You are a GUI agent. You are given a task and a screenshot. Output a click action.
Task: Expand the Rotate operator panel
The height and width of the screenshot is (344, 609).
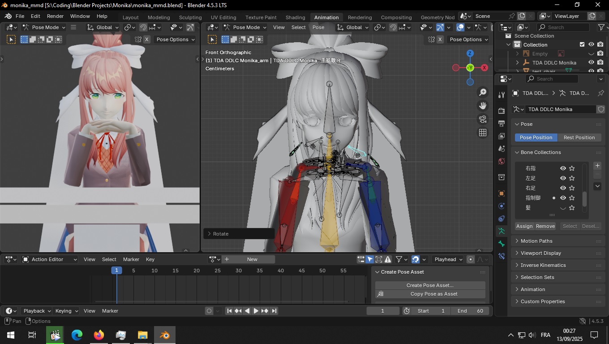pyautogui.click(x=238, y=234)
